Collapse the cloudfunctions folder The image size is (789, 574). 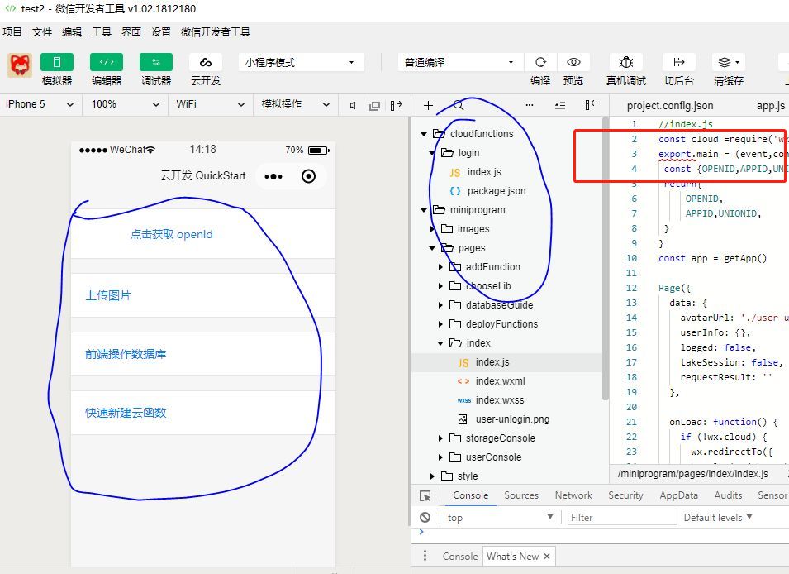coord(424,134)
